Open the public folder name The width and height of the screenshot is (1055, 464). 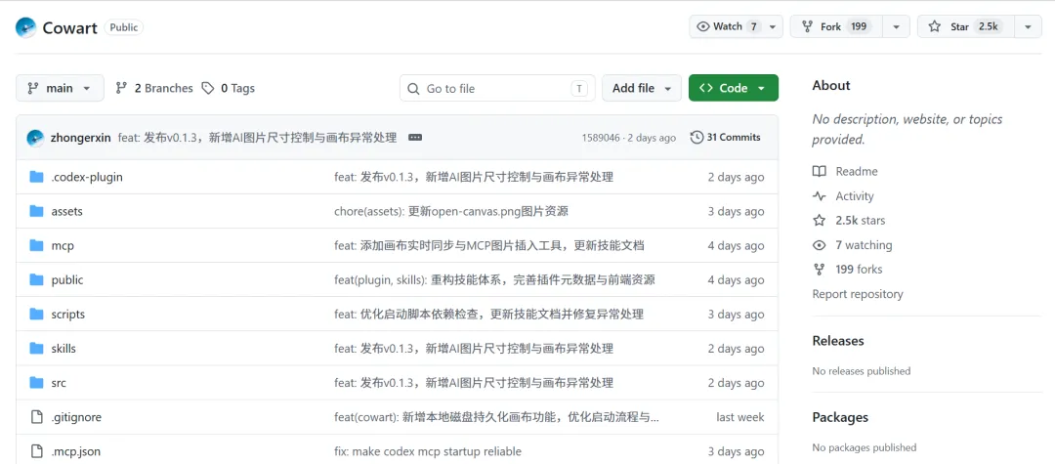[67, 279]
